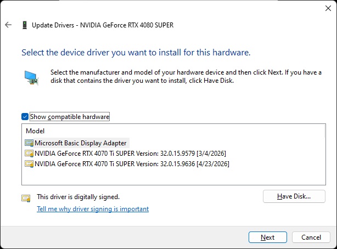The image size is (337, 249).
Task: Click the 'Select the device driver' heading
Action: pos(136,53)
